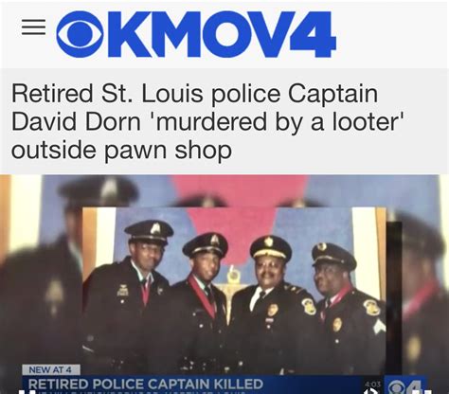Screen dimensions: 449x394
Task: Play the retired police captain video
Action: [224, 284]
